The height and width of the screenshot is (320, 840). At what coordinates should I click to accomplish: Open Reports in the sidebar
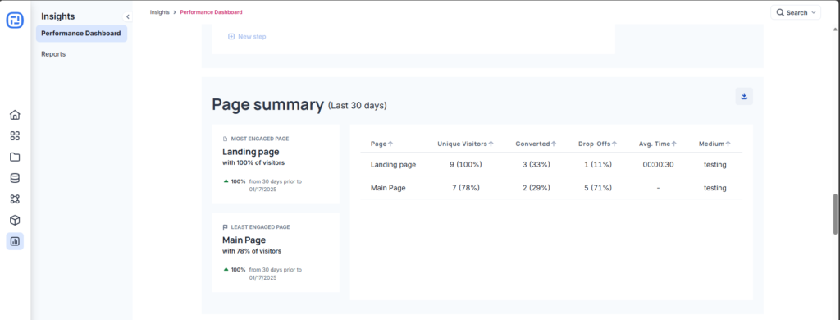click(x=53, y=54)
